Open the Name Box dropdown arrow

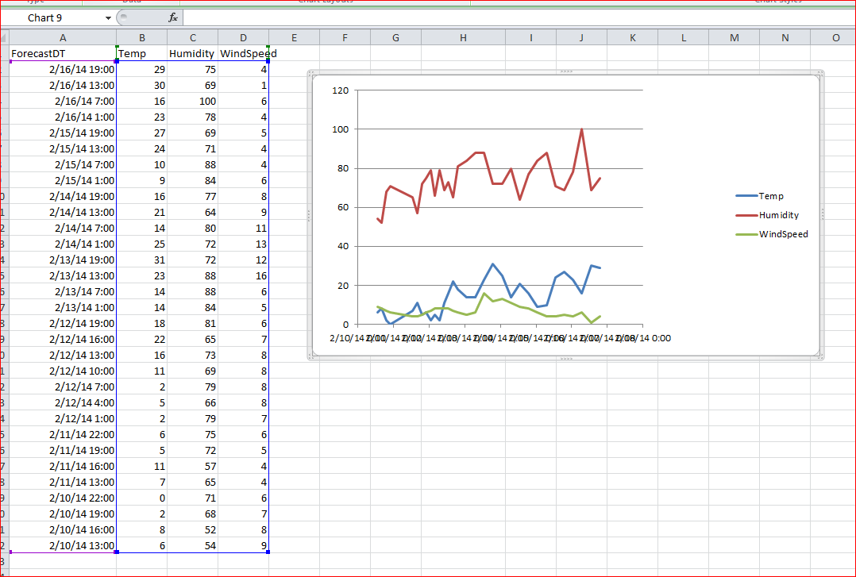click(x=108, y=18)
